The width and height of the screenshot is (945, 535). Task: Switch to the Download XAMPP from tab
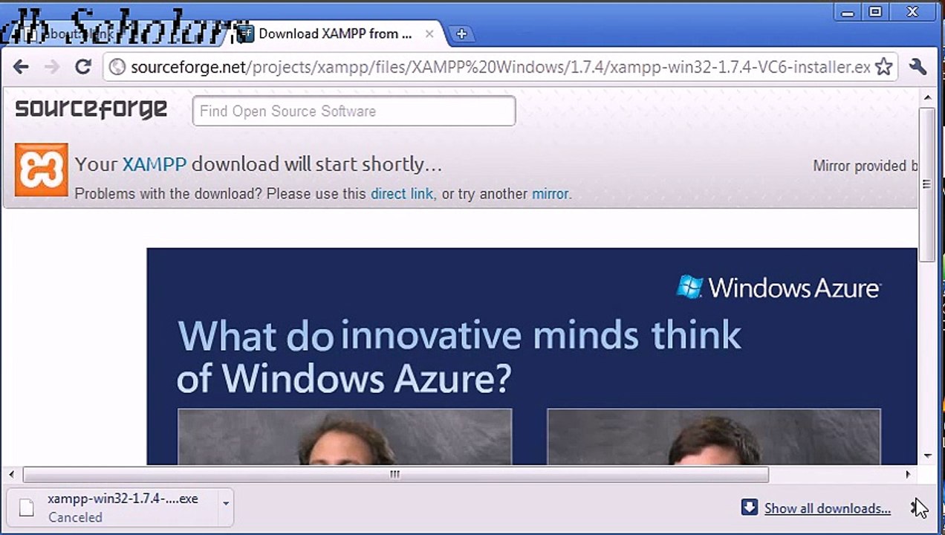click(335, 33)
